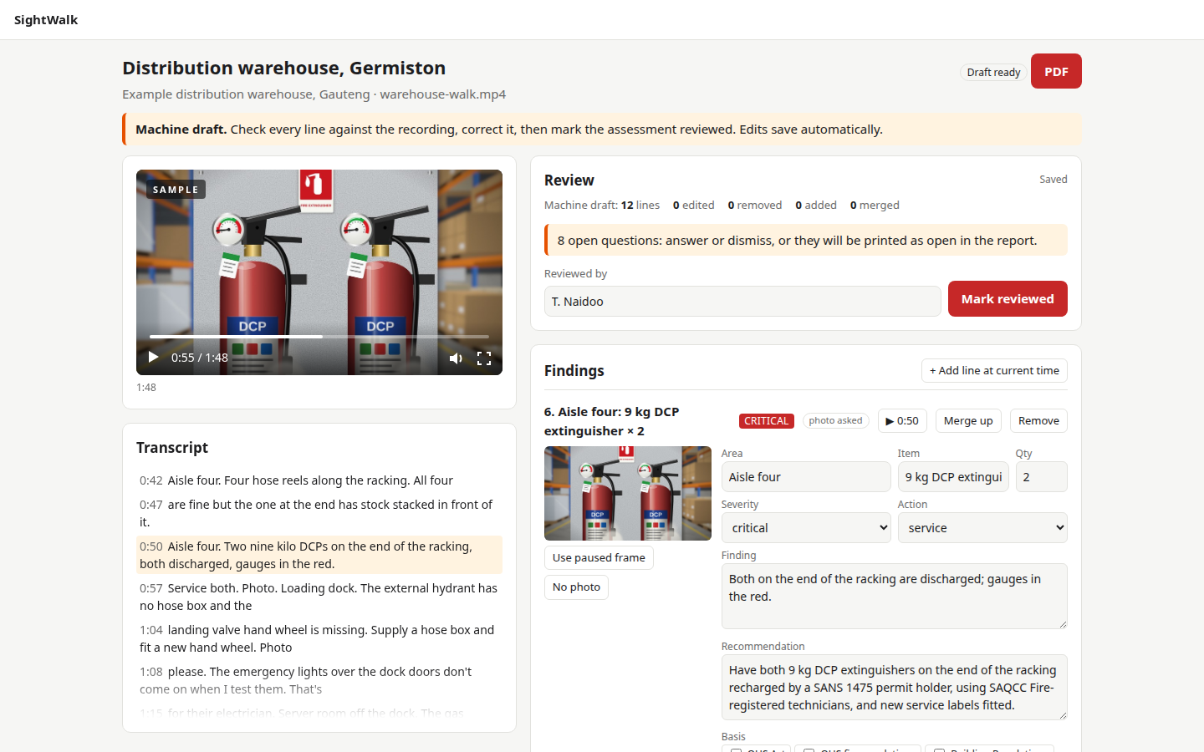Click the SightWalk logo text
Image resolution: width=1204 pixels, height=752 pixels.
(46, 20)
